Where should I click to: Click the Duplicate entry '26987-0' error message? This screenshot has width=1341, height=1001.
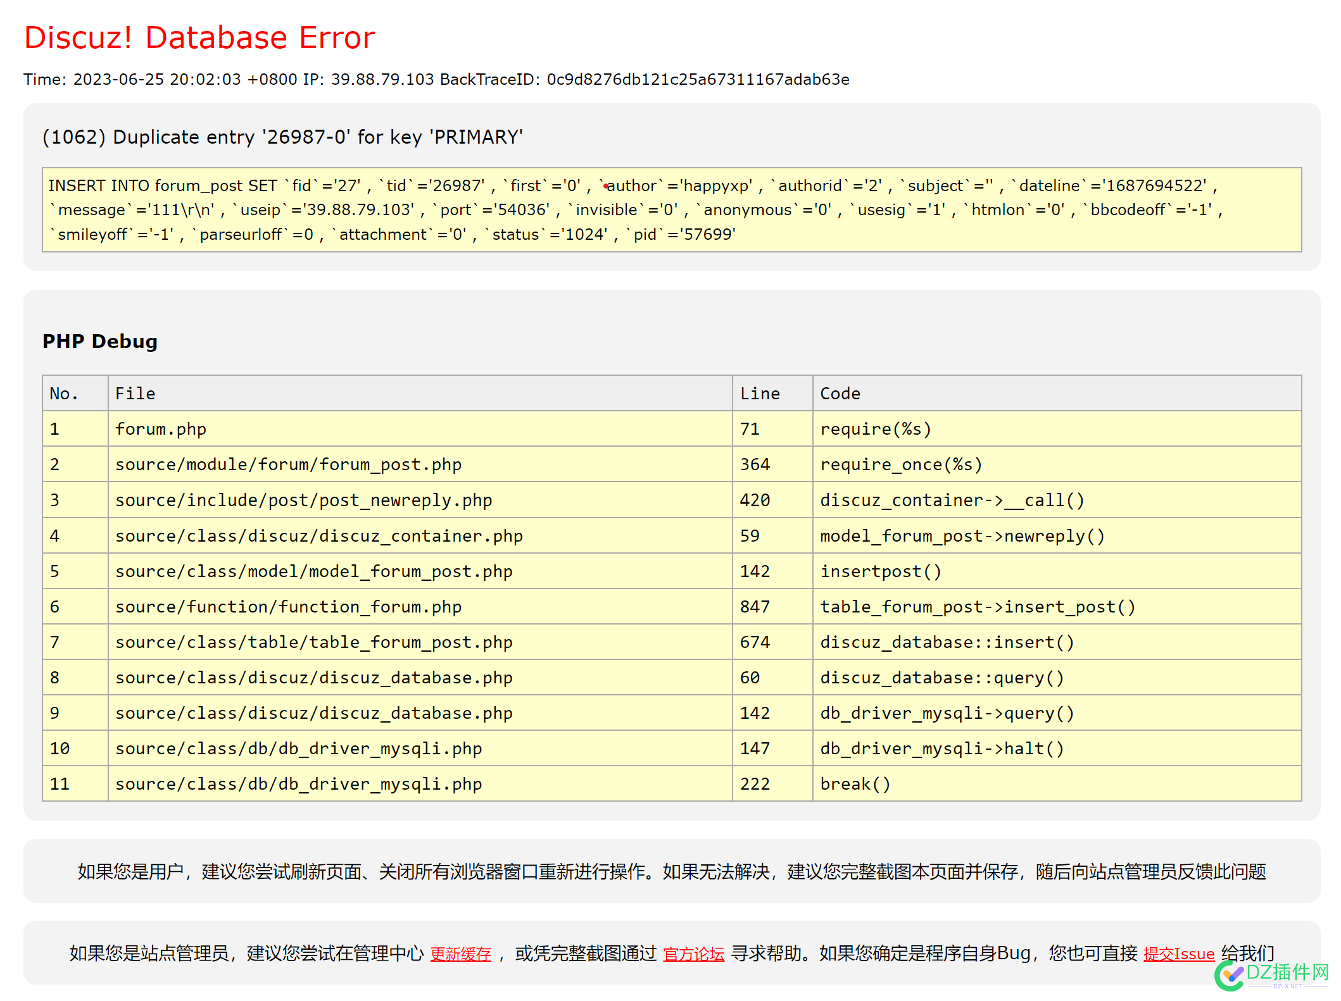point(282,137)
